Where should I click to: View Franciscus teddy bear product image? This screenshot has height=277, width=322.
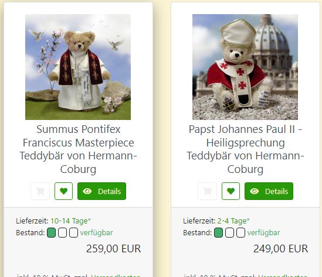click(78, 67)
